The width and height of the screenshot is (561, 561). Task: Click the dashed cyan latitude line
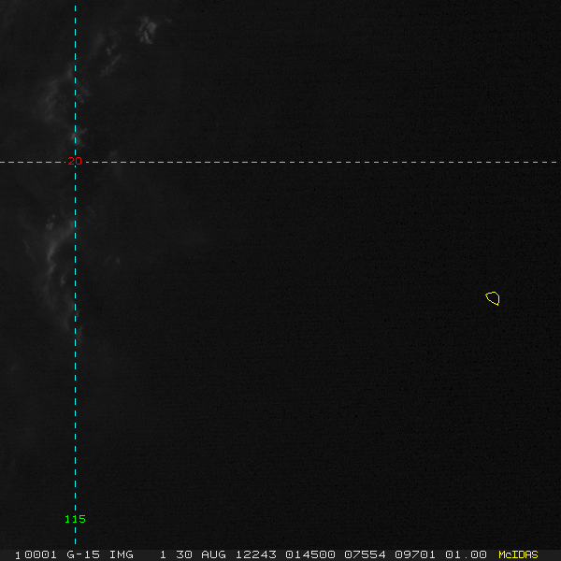pos(280,162)
